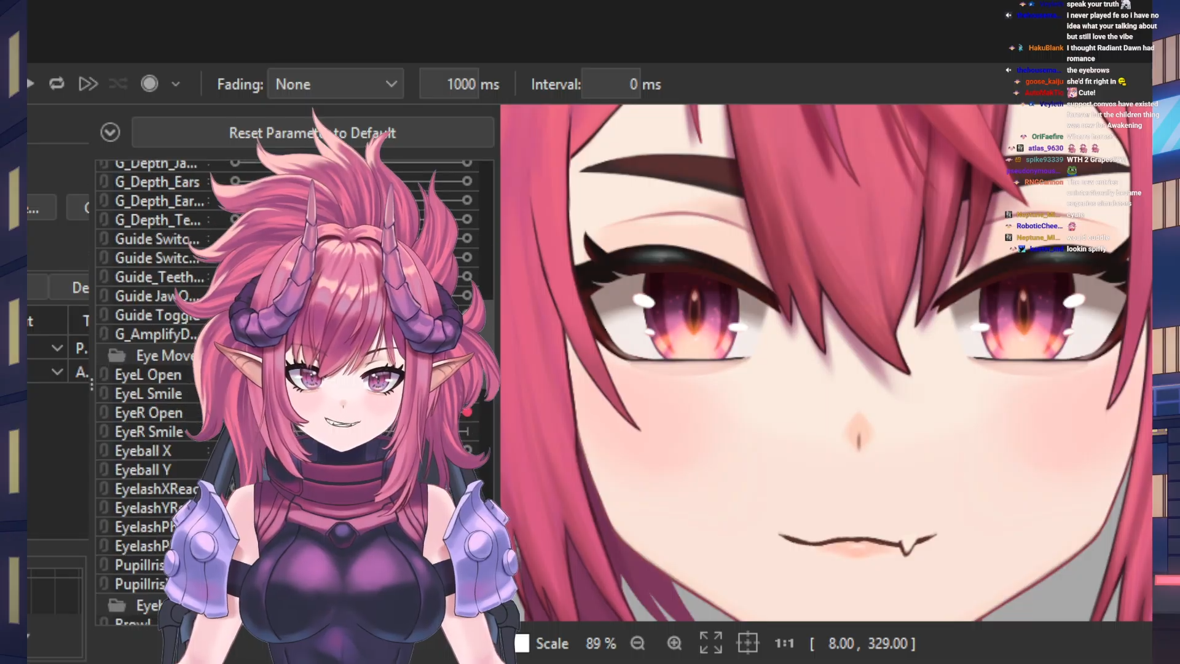
Task: Toggle lock on Eyeball X parameter
Action: coord(104,451)
